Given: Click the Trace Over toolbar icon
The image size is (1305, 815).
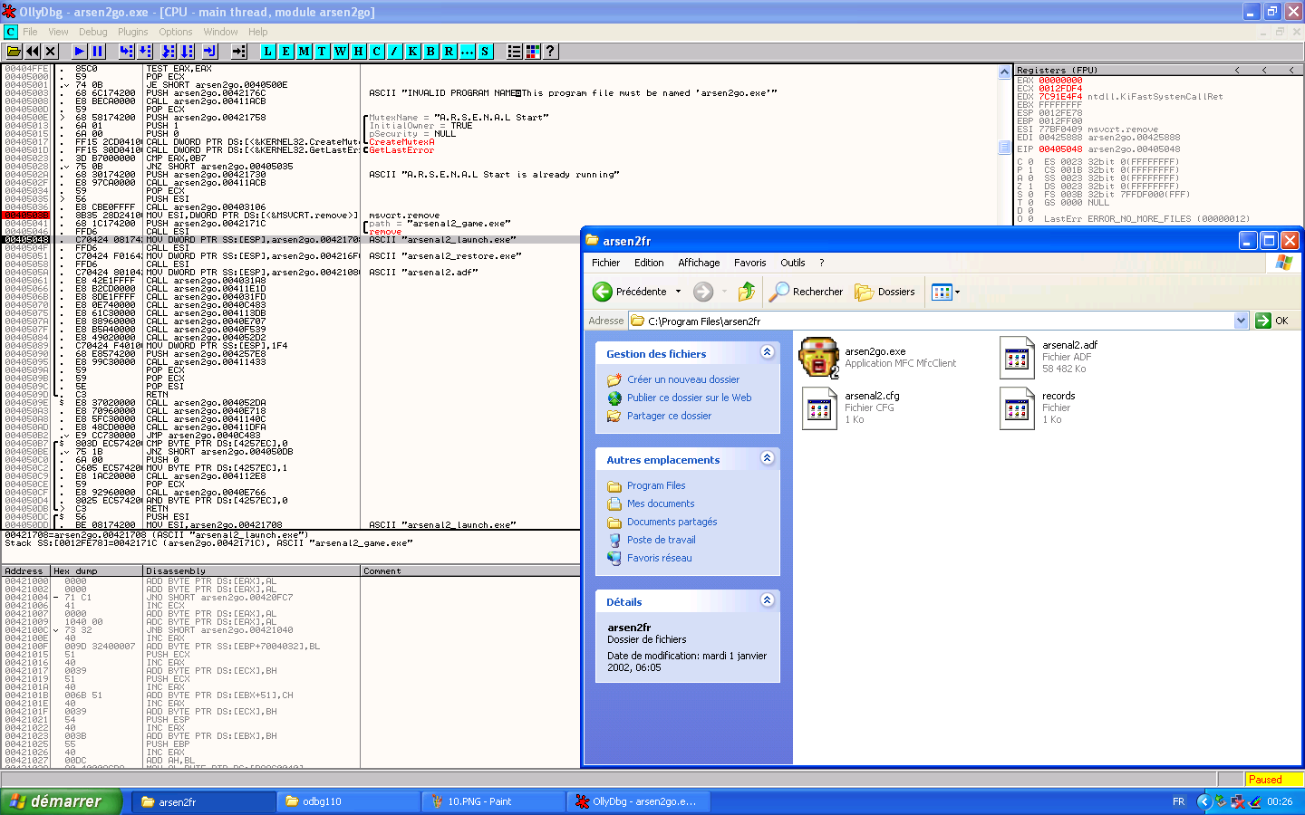Looking at the screenshot, I should click(187, 52).
